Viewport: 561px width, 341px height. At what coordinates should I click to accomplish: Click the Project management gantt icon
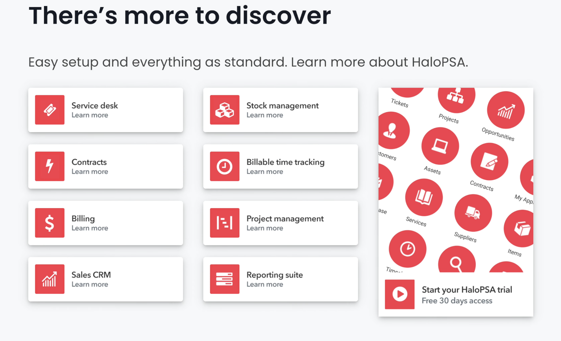225,223
